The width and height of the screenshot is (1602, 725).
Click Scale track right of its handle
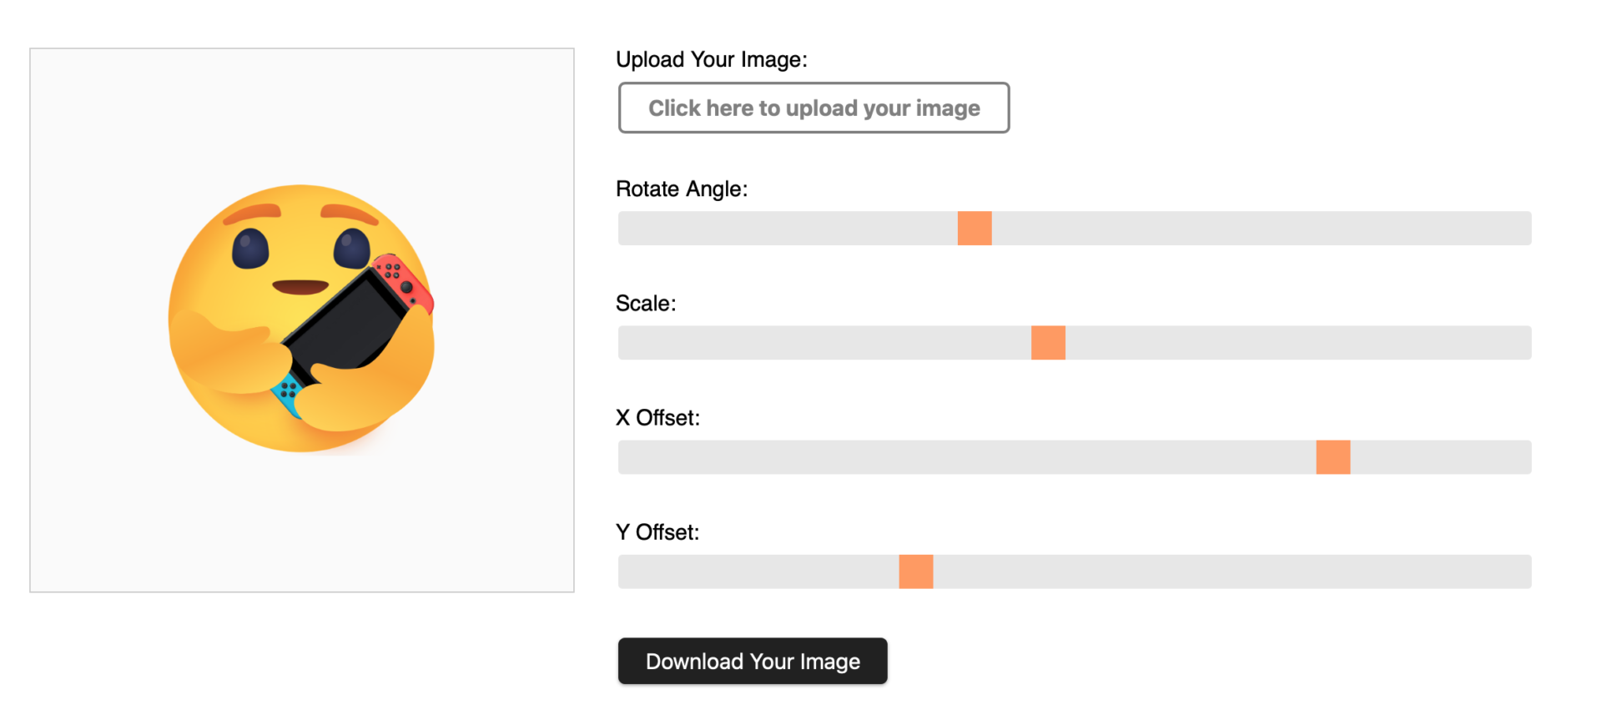[x=1298, y=343]
